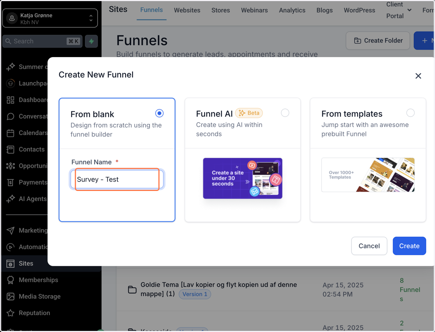Click the folder icon of Goldie Tema row
This screenshot has height=332, width=435.
point(132,290)
